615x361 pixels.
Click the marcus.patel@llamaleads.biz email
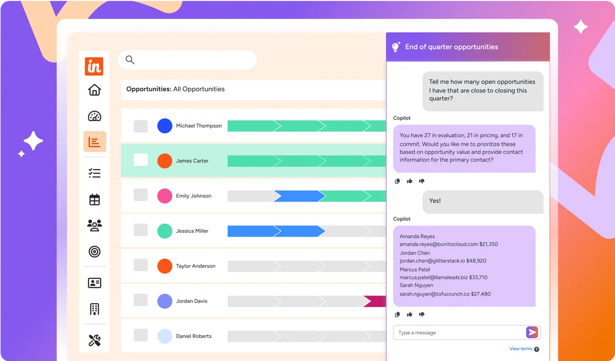[x=433, y=277]
